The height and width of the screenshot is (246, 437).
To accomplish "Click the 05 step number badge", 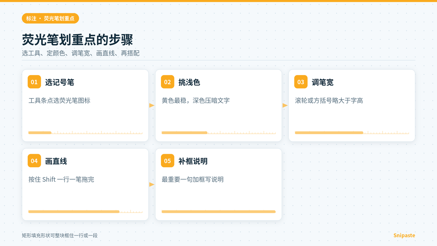I will [x=168, y=161].
